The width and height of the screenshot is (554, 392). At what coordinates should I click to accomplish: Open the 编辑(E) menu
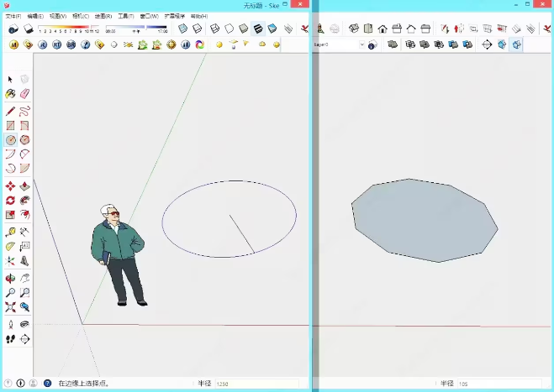click(x=35, y=16)
